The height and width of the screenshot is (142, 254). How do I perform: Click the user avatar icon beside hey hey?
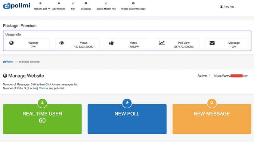[221, 6]
